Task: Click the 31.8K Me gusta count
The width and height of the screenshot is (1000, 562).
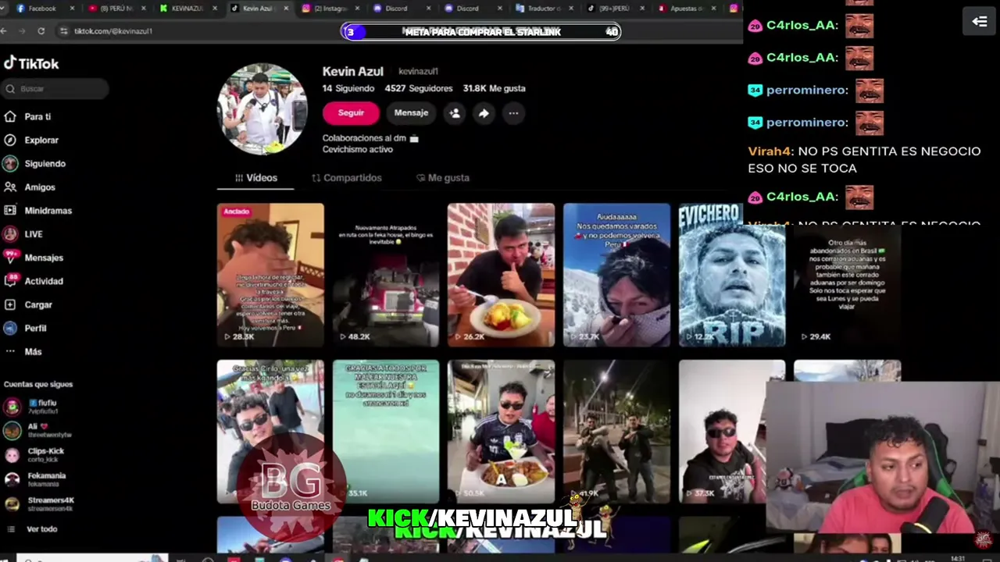Action: coord(494,89)
